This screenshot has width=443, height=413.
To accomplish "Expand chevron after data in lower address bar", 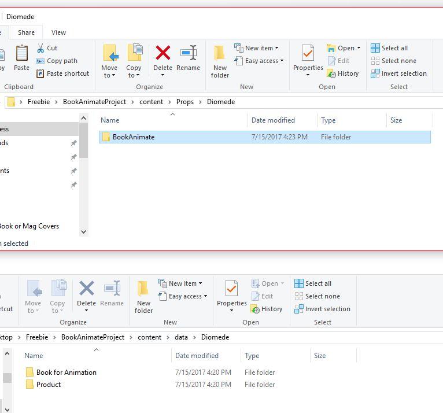I will (x=194, y=337).
